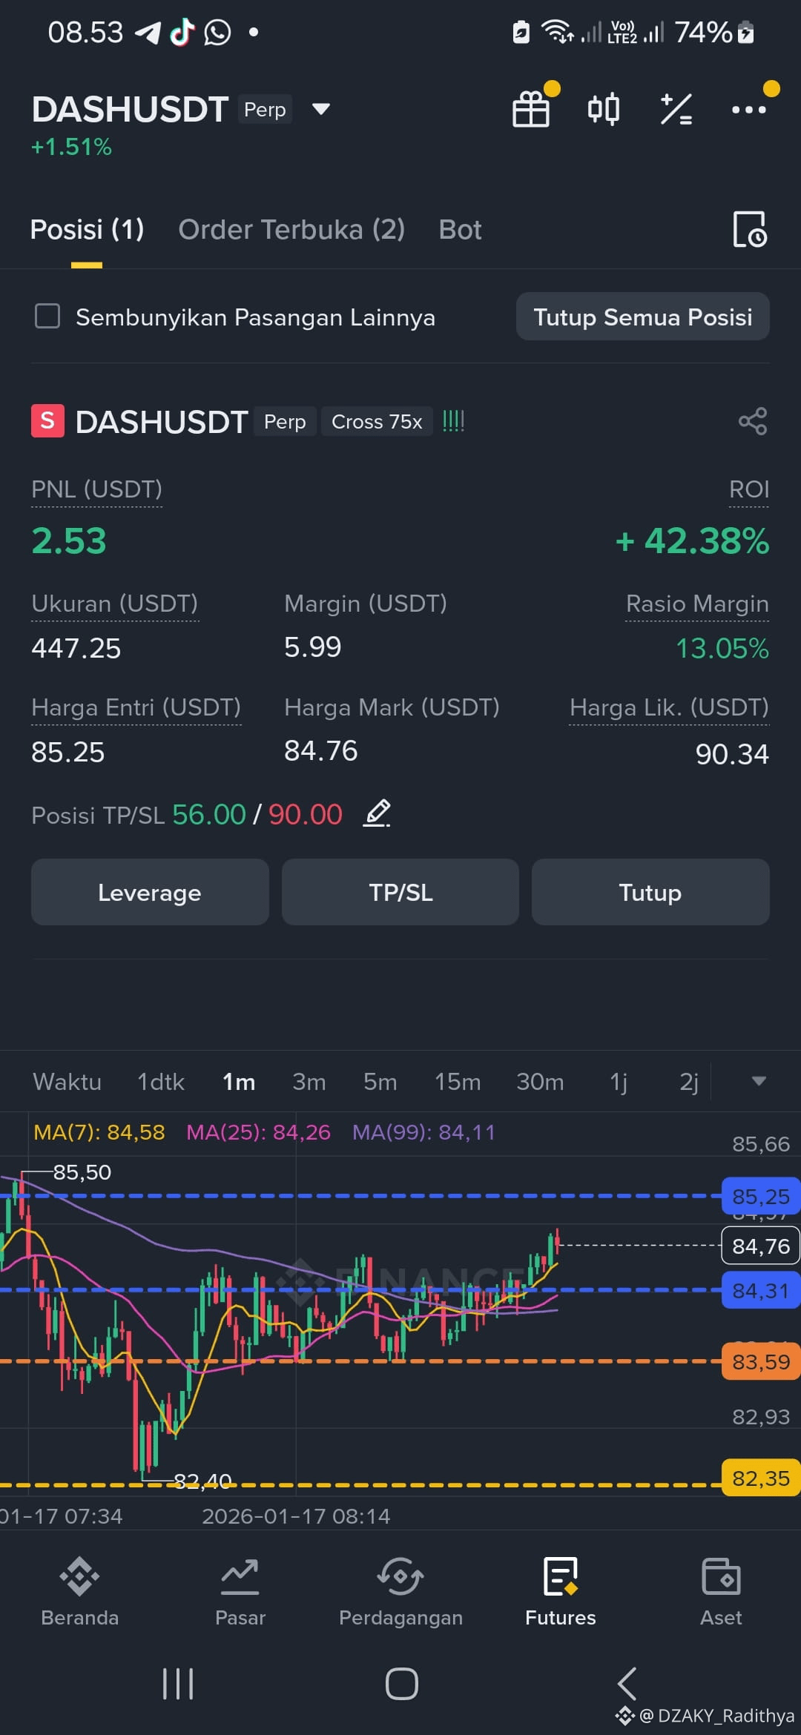The width and height of the screenshot is (801, 1735).
Task: Tap the Perp tag beside DASHUSDT header
Action: [265, 109]
